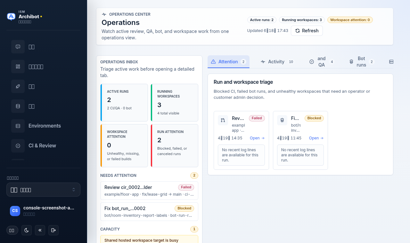The height and width of the screenshot is (243, 410).
Task: Open the rocket sidebar icon
Action: 18,86
